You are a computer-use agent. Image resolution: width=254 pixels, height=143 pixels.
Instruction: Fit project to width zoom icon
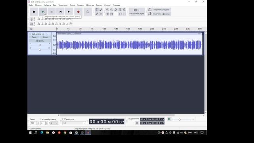pyautogui.click(x=120, y=10)
